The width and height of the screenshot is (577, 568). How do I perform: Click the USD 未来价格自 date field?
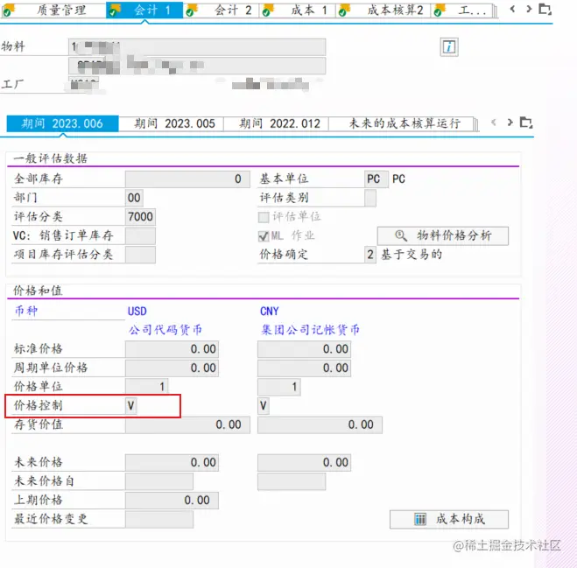coord(159,481)
